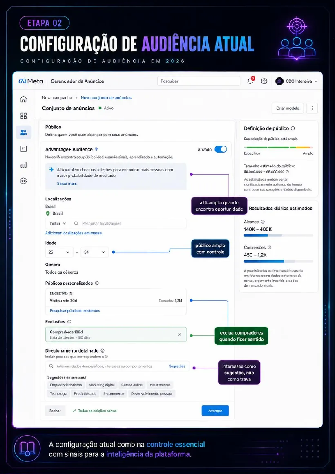
Task: Open the grid overview sidebar icon
Action: [24, 116]
